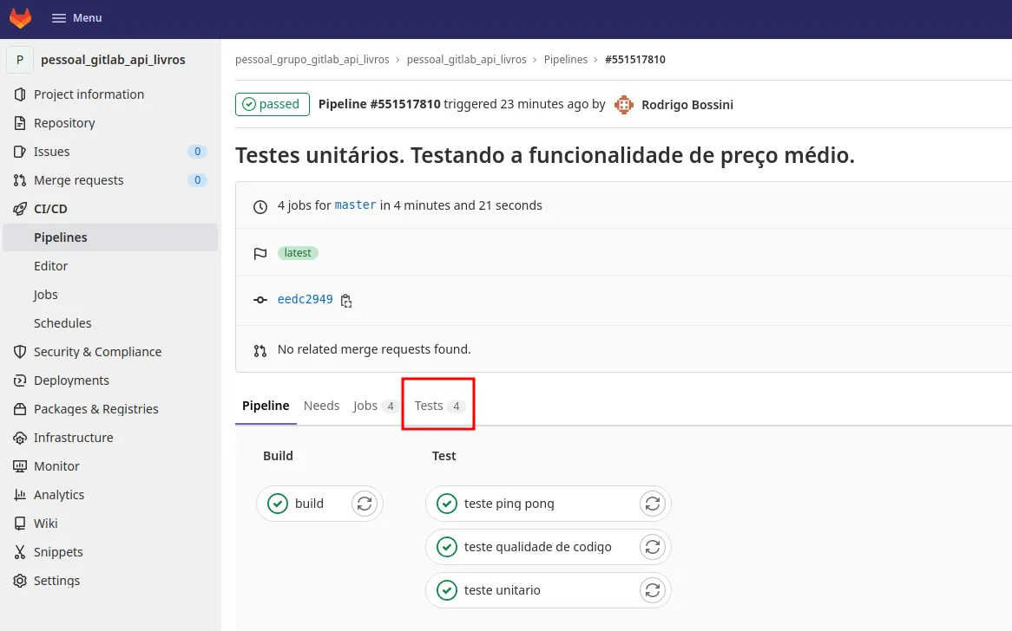This screenshot has height=631, width=1012.
Task: Click the project avatar letter P
Action: click(20, 60)
